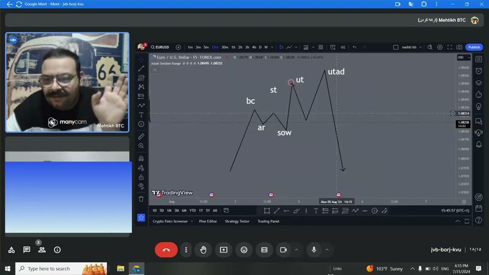Toggle the camera in Meet controls

284,249
